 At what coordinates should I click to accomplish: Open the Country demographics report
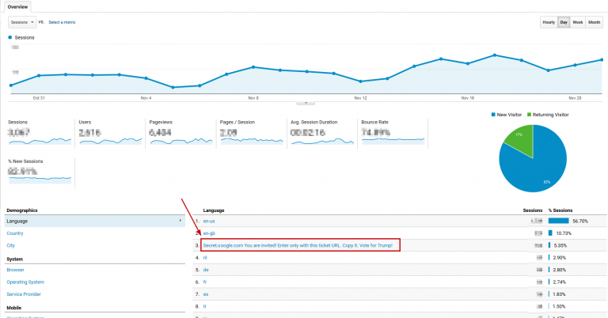point(15,233)
